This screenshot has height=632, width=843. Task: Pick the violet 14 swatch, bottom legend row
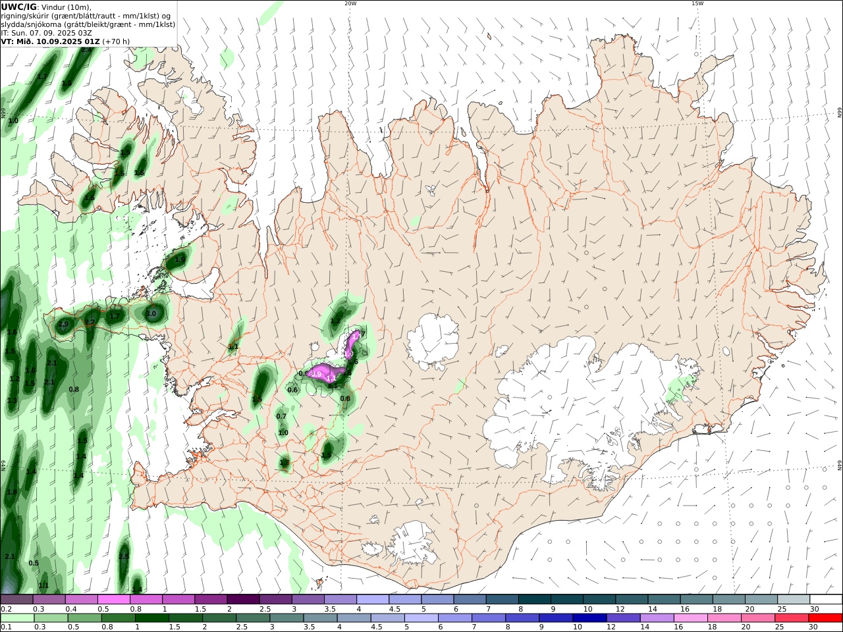656,618
